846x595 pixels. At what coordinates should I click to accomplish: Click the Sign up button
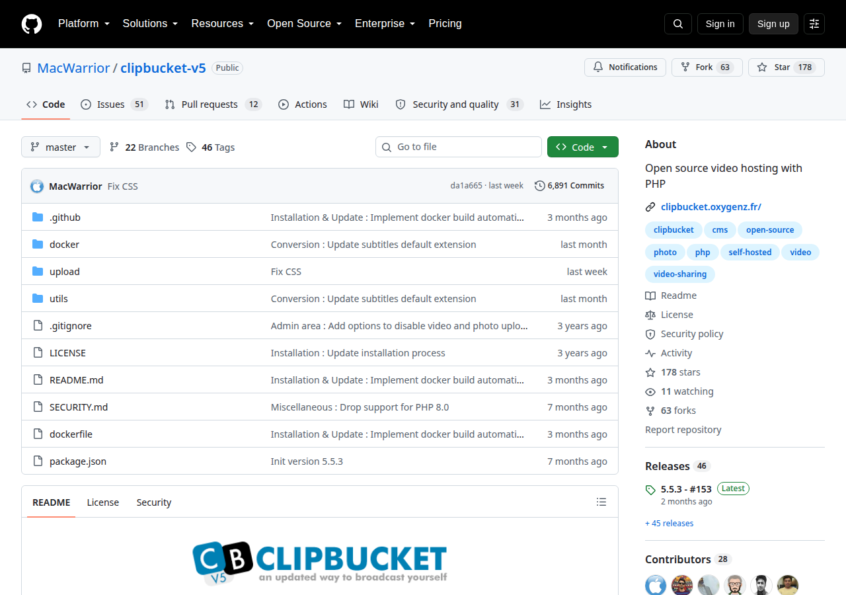click(773, 24)
